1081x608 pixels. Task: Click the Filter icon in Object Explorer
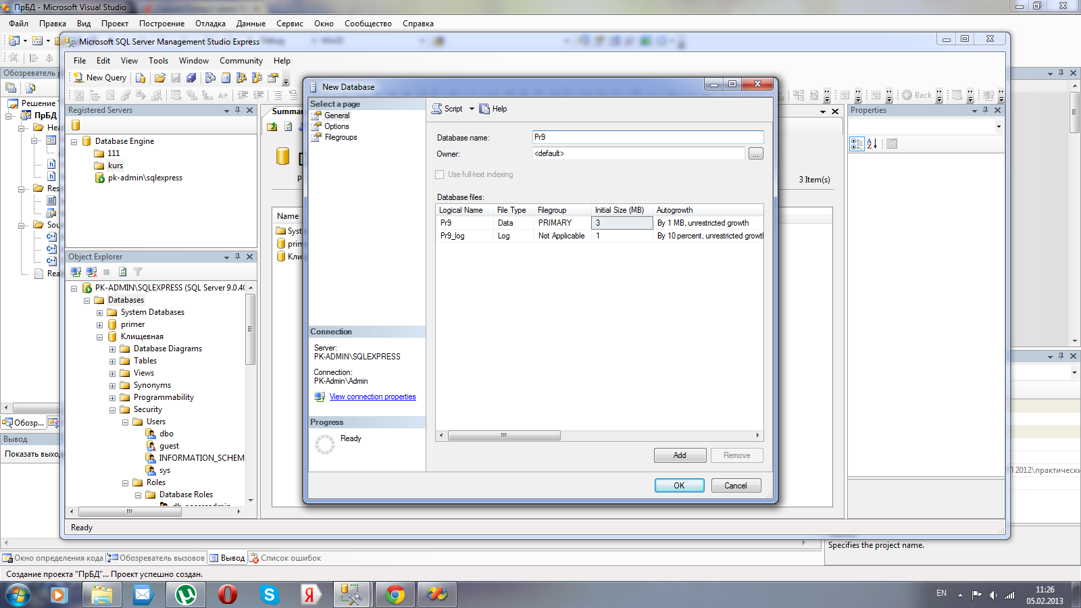(138, 272)
